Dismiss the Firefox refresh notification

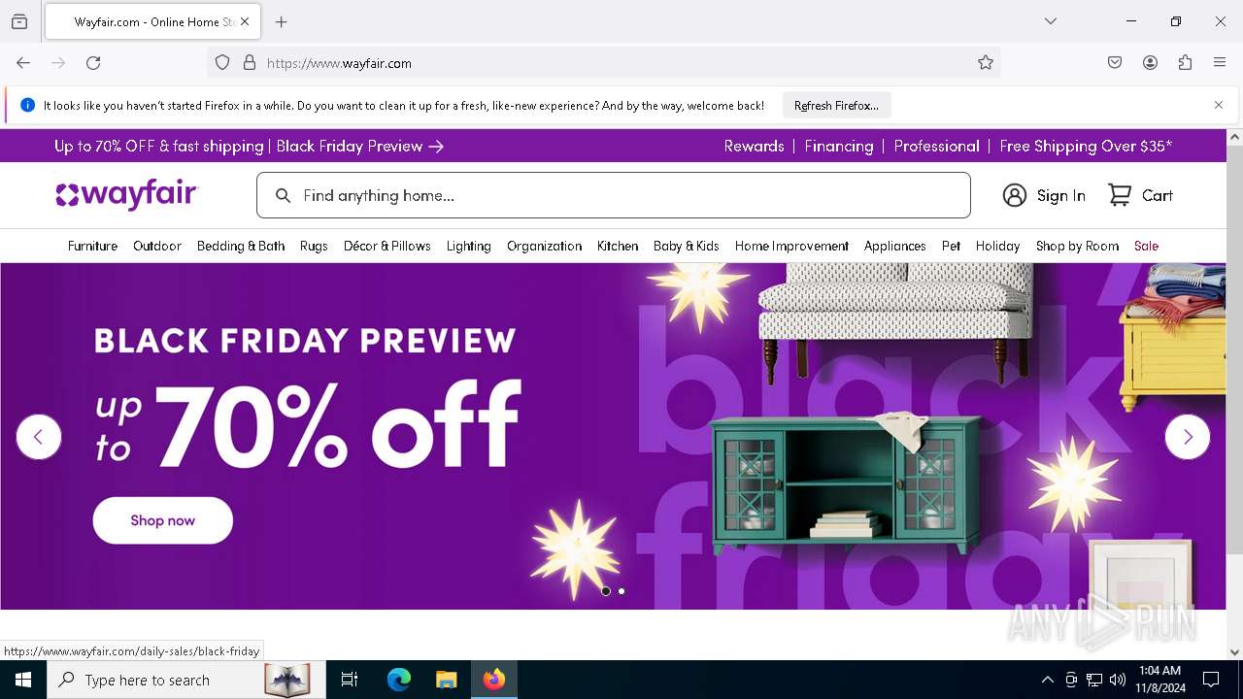(1219, 105)
